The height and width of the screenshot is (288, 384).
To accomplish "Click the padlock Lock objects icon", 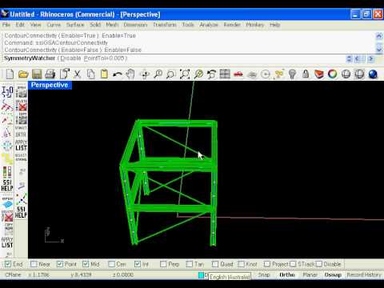I will click(306, 74).
